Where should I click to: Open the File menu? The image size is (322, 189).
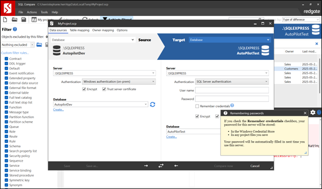21,12
